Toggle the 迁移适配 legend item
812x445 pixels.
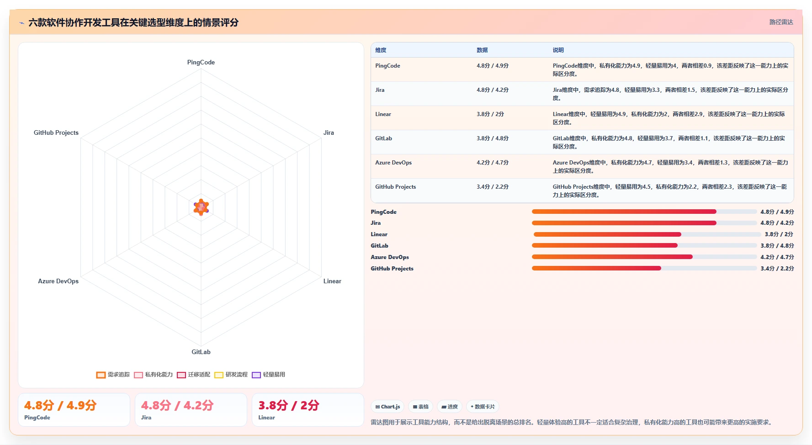click(193, 375)
